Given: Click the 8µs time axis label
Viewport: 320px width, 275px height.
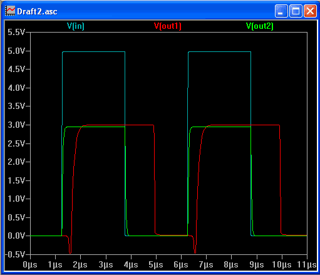Looking at the screenshot, I should point(231,265).
